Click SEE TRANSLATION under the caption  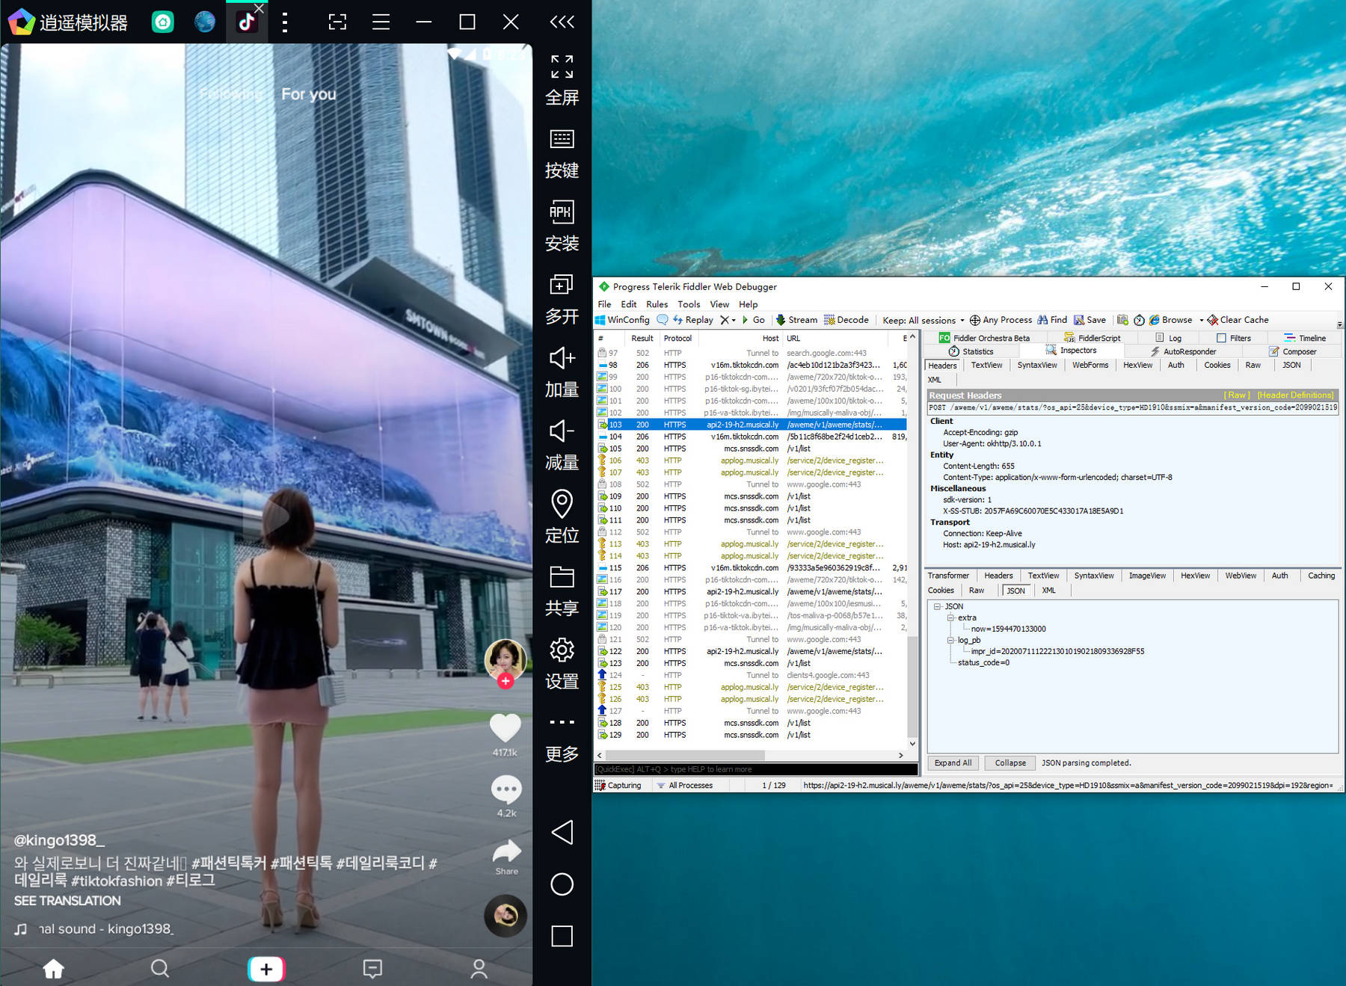[x=67, y=901]
